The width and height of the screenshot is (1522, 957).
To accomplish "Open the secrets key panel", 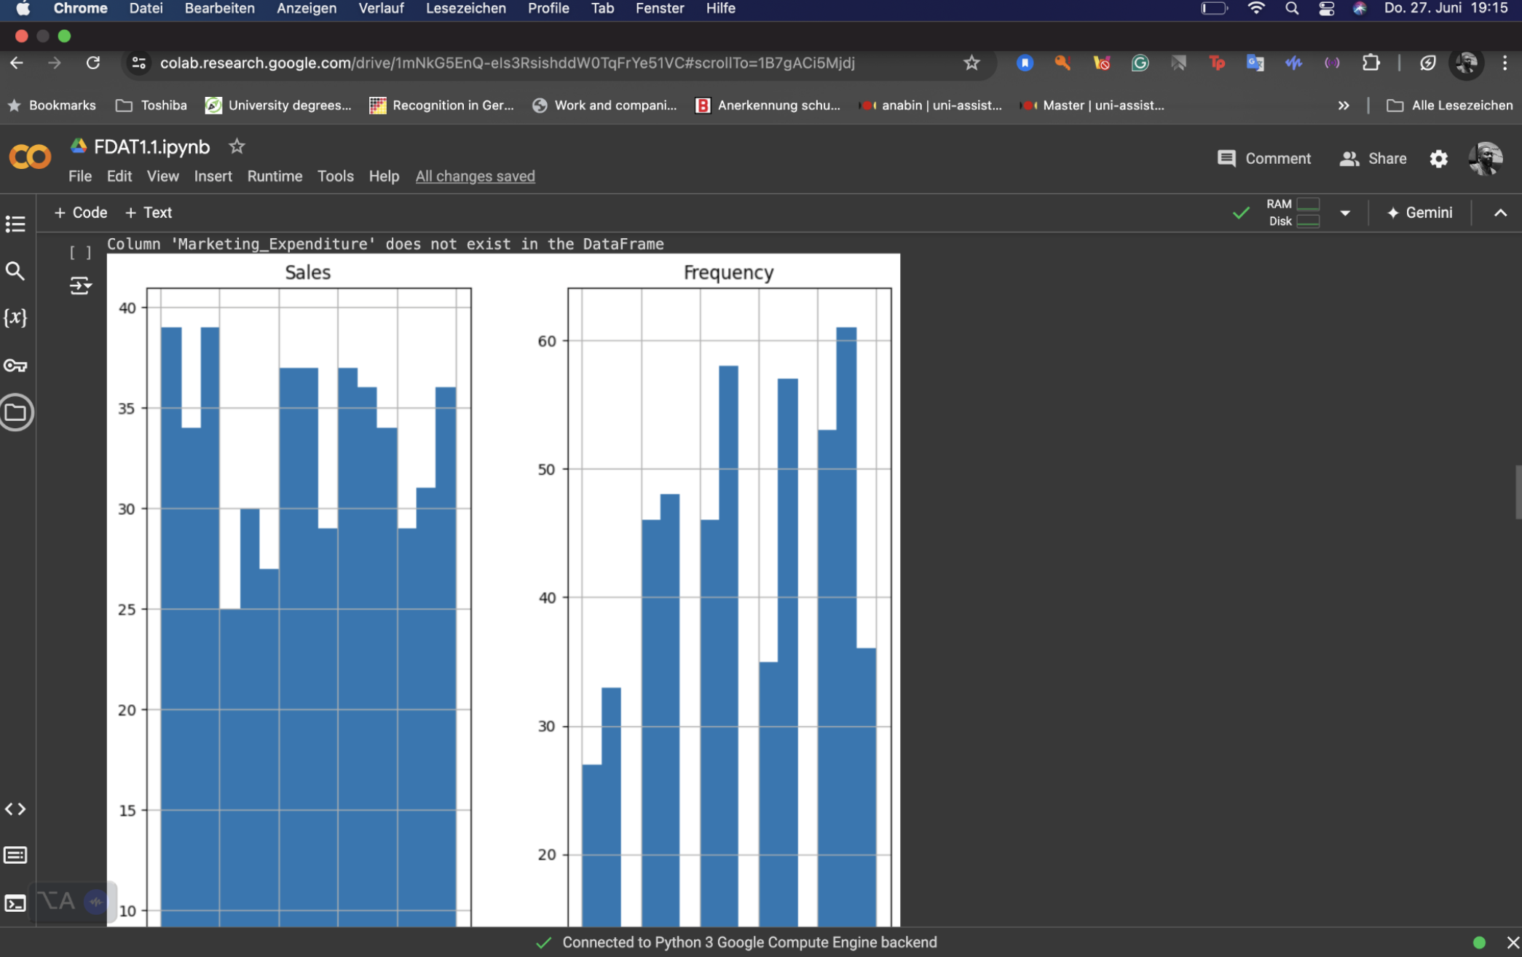I will pos(15,366).
